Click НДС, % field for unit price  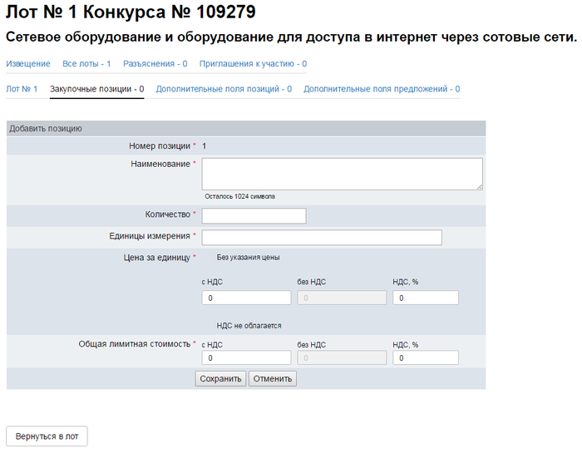[x=425, y=298]
